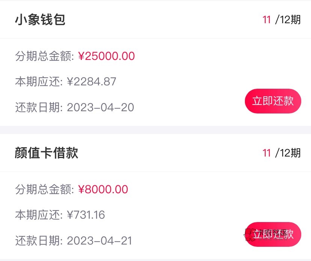
Task: Click the red 11 in 小象钱包 header
Action: [x=267, y=20]
